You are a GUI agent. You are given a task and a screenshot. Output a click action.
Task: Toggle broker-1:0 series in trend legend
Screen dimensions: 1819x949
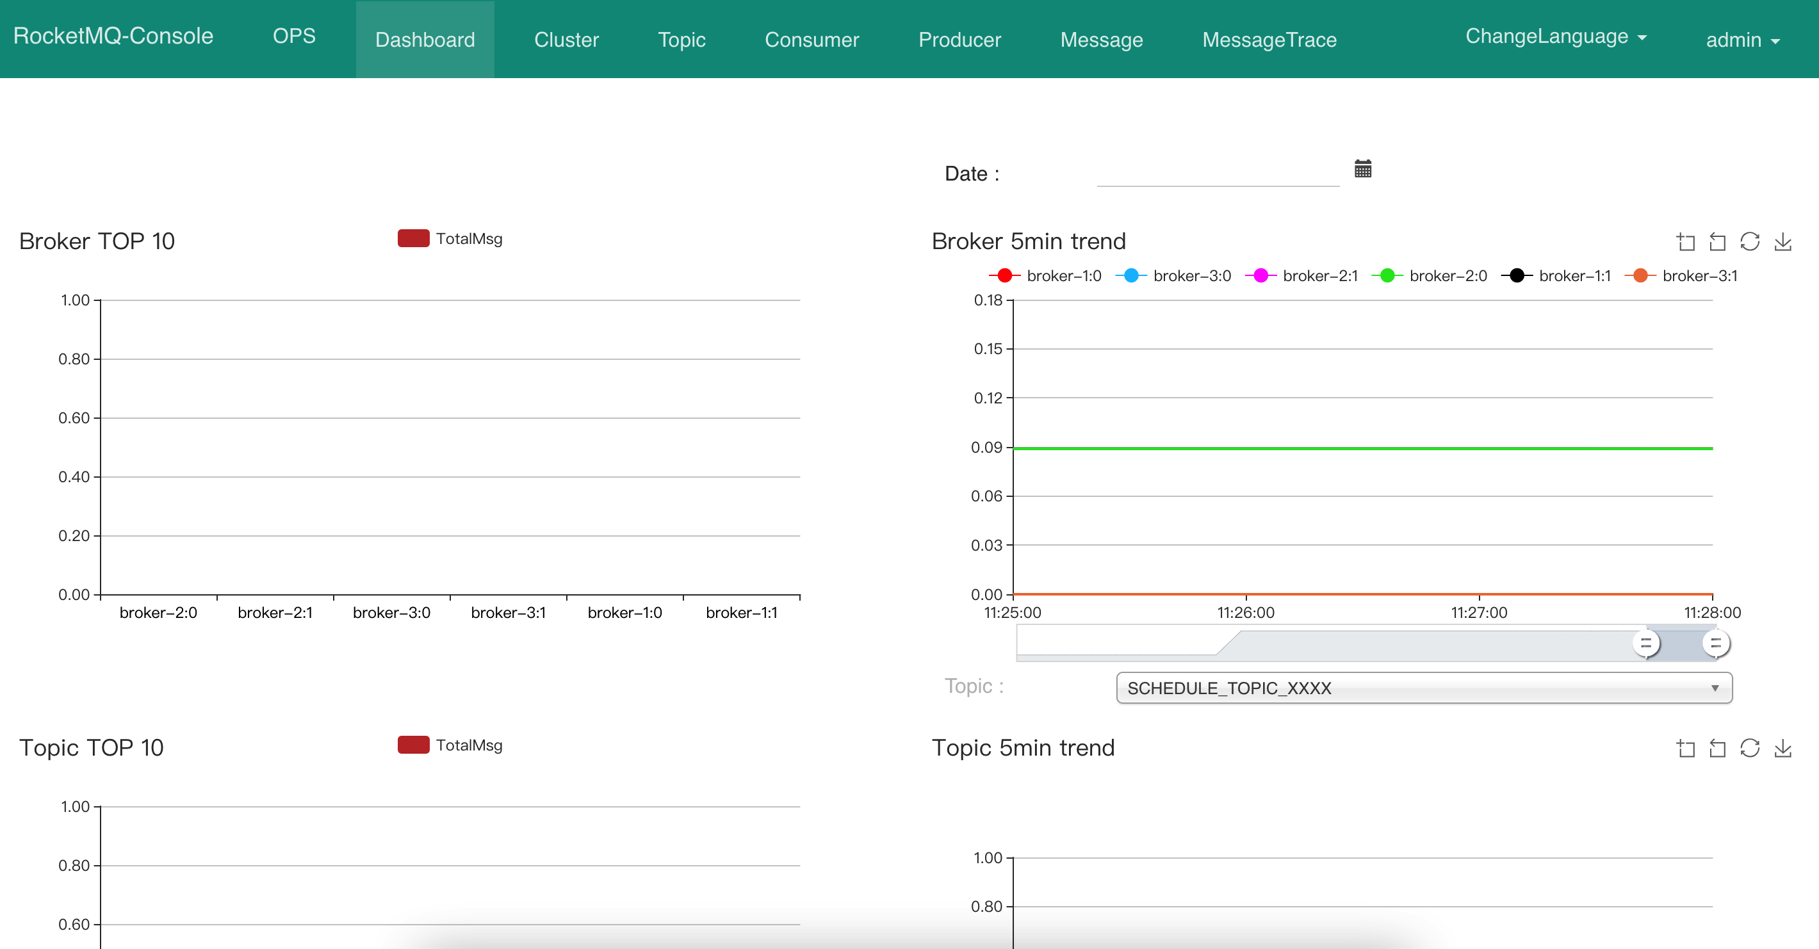coord(1045,275)
